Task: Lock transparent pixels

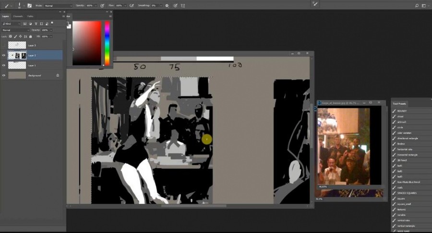Action: [11, 36]
